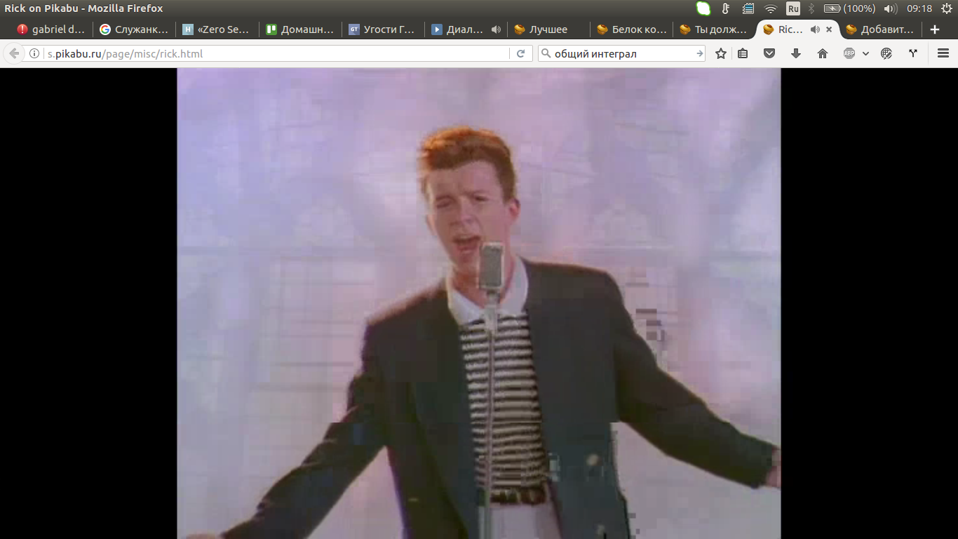Open the Ru keyboard layout menu
Screen dimensions: 958x539
[793, 8]
